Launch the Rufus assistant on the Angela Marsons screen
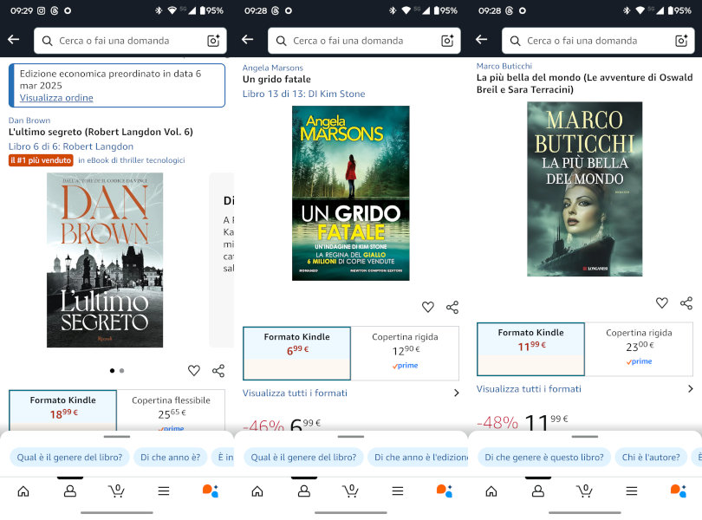The width and height of the screenshot is (702, 520). pyautogui.click(x=445, y=491)
